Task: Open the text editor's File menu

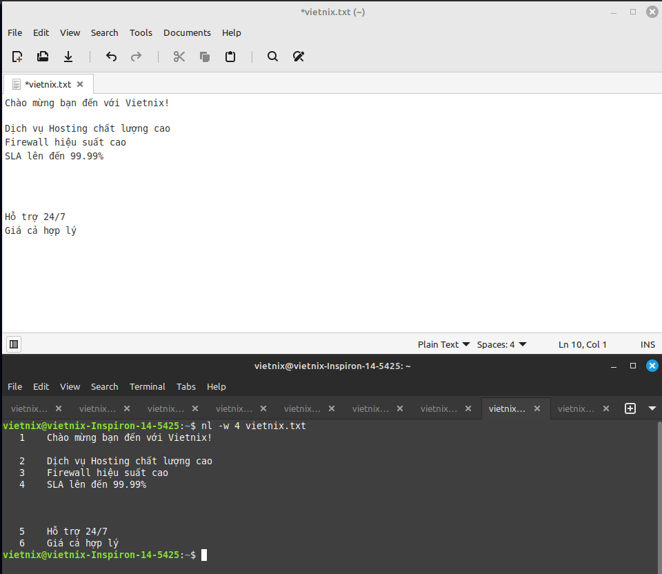Action: [14, 32]
